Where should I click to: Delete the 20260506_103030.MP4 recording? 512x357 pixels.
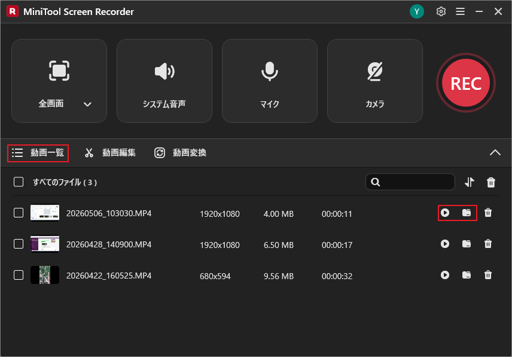488,213
